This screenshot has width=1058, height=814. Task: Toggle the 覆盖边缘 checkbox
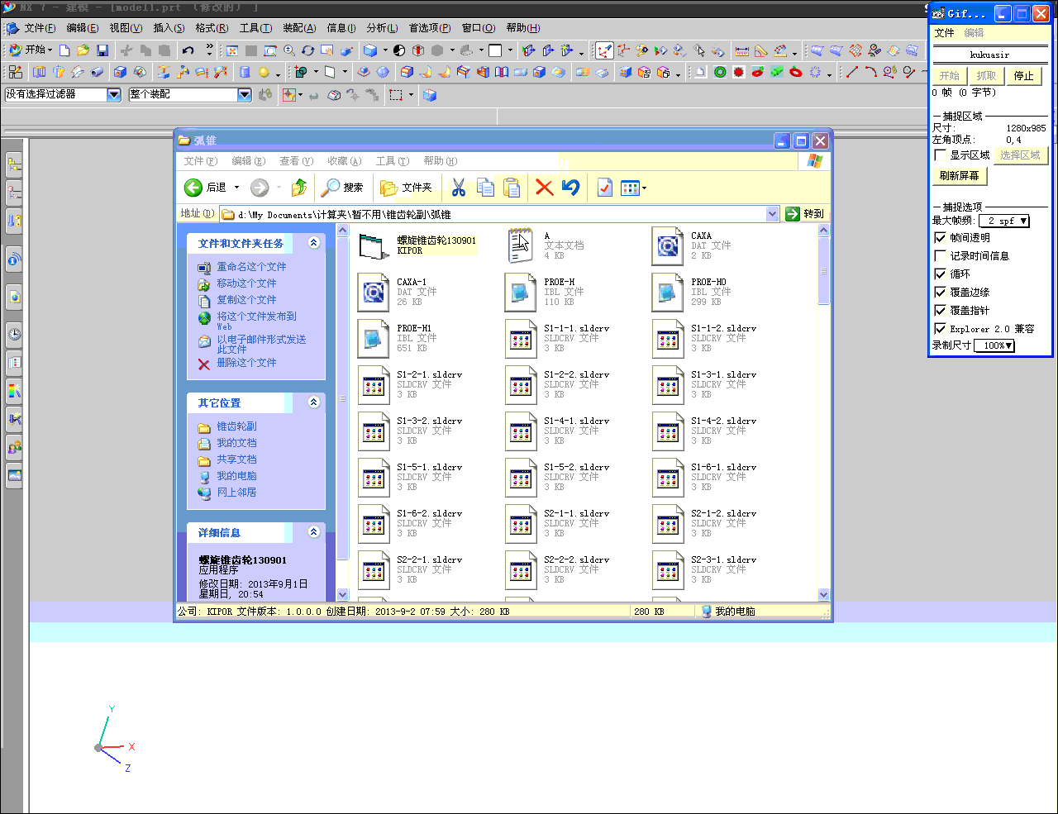[x=940, y=292]
